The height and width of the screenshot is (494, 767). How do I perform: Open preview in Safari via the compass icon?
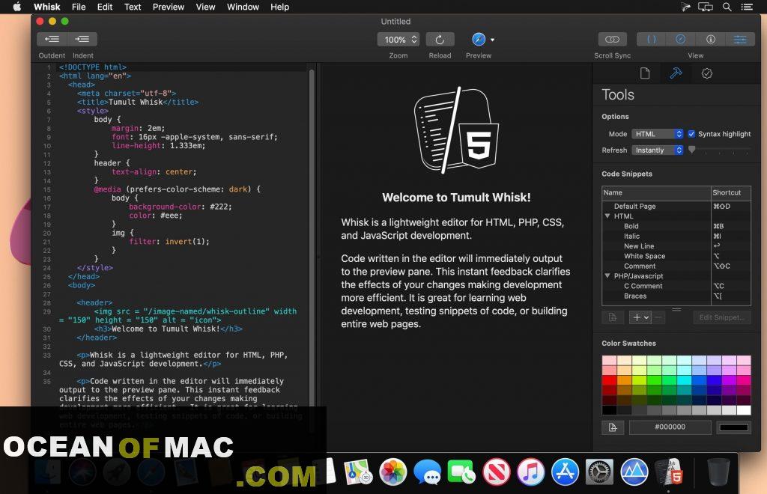coord(479,40)
